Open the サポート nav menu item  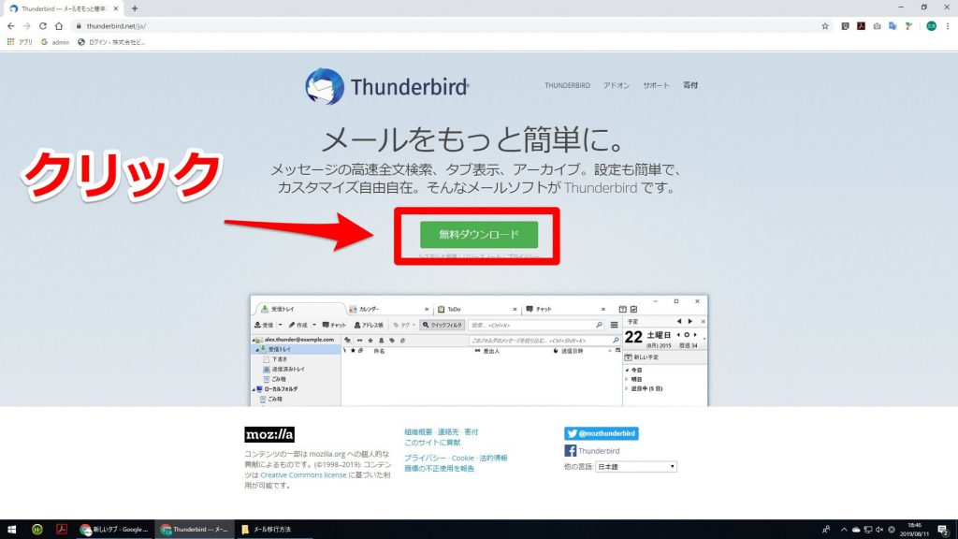click(656, 85)
